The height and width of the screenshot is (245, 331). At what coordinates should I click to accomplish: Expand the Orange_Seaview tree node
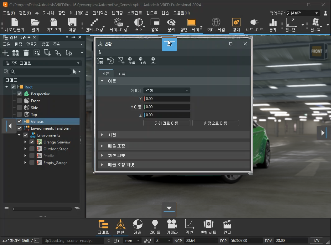[x=25, y=142]
